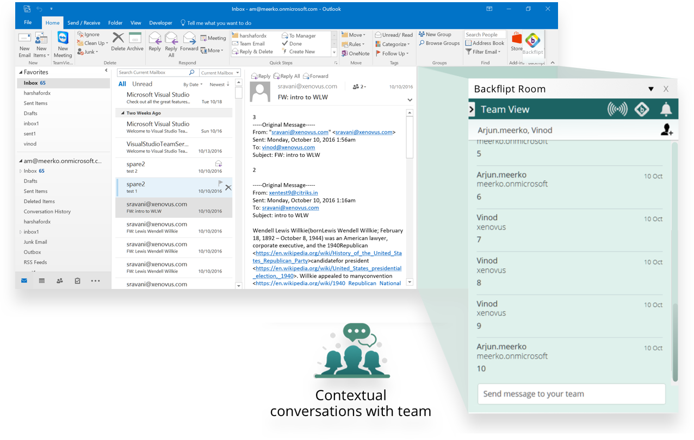Click Reply All in the ribbon Respond group
This screenshot has width=694, height=440.
(x=171, y=45)
